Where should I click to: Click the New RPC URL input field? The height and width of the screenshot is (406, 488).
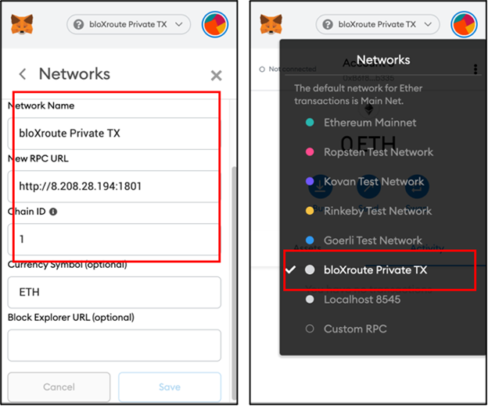coord(113,186)
